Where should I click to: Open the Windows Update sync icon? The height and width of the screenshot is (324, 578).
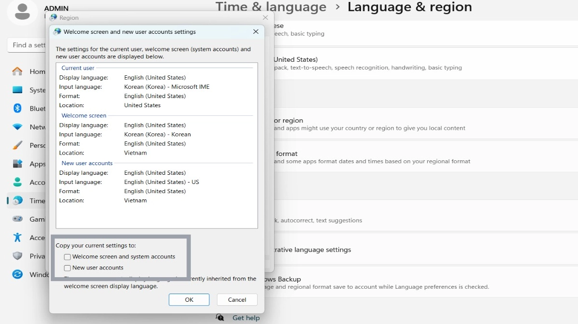[17, 274]
